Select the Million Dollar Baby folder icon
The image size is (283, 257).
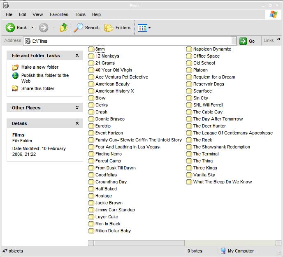pyautogui.click(x=91, y=231)
